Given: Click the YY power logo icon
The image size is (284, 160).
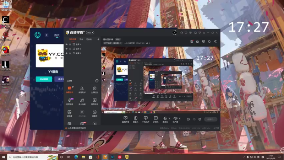Looking at the screenshot, I should 38,35.
